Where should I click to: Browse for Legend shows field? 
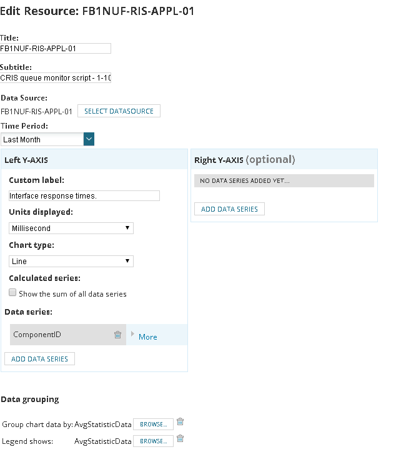pos(153,441)
